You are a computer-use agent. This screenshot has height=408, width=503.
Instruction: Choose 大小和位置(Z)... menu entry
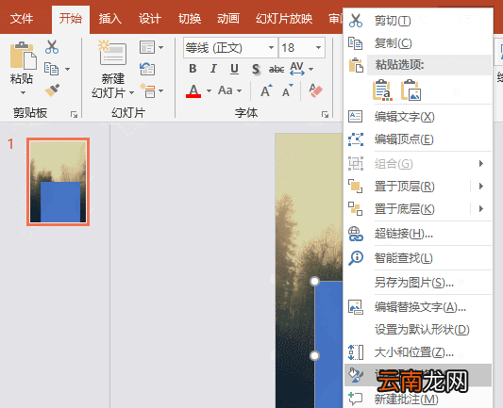(418, 352)
